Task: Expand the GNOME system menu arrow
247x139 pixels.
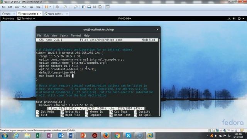Action: pos(244,19)
